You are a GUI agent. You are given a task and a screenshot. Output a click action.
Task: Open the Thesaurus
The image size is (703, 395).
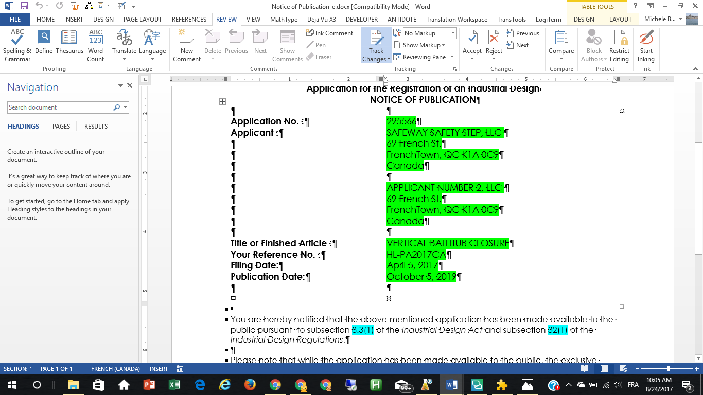pyautogui.click(x=69, y=42)
